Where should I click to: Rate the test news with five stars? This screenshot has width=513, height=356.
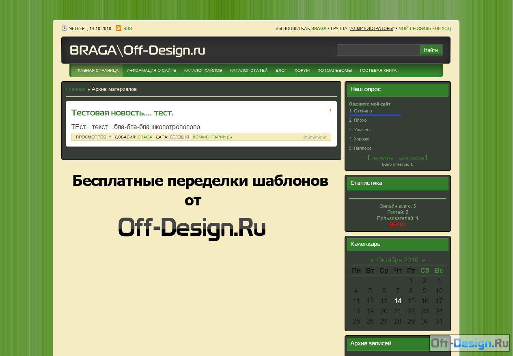point(324,137)
